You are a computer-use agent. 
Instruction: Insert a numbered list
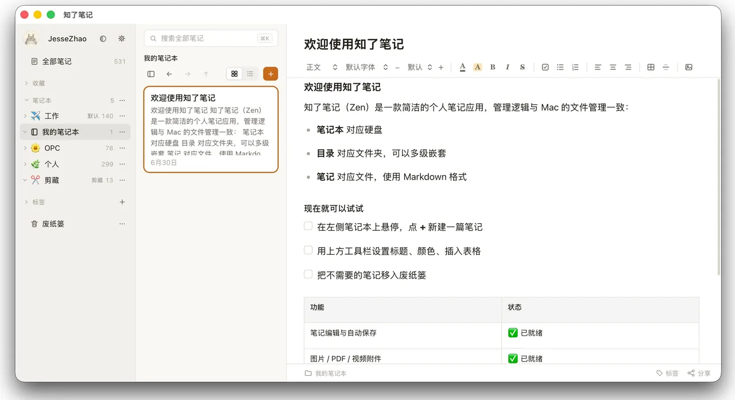(x=575, y=67)
